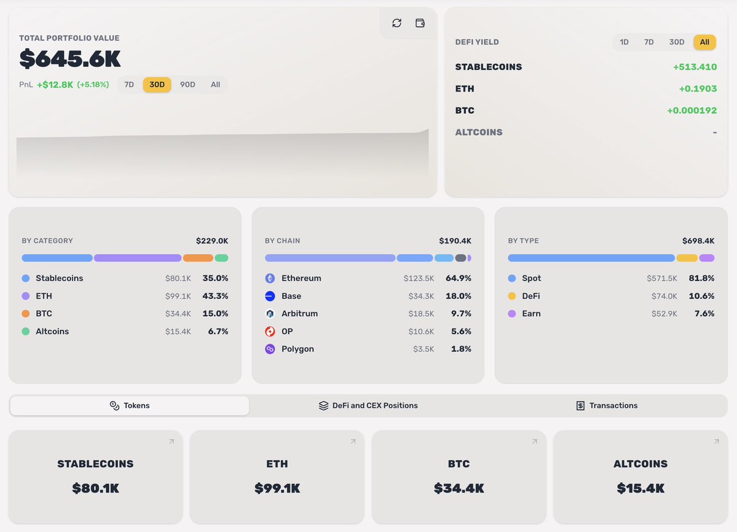
Task: Click the $571.5K Spot value
Action: (662, 279)
